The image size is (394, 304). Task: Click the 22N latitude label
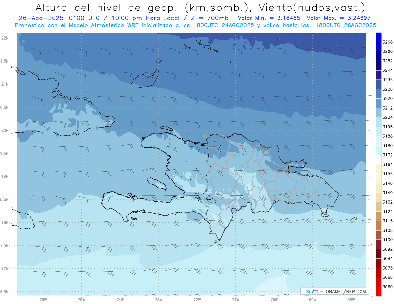coord(5,38)
